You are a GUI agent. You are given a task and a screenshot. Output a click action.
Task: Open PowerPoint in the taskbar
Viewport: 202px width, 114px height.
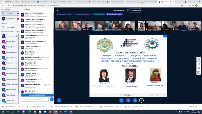tap(71, 112)
